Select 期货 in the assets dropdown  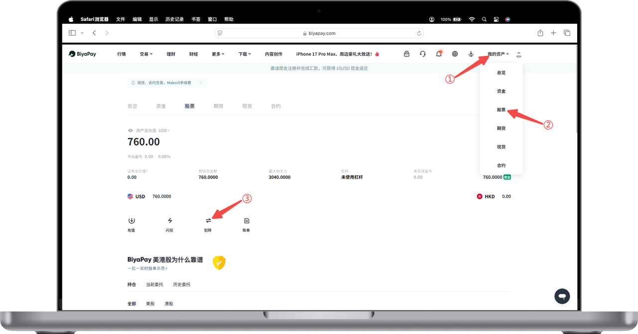tap(501, 128)
